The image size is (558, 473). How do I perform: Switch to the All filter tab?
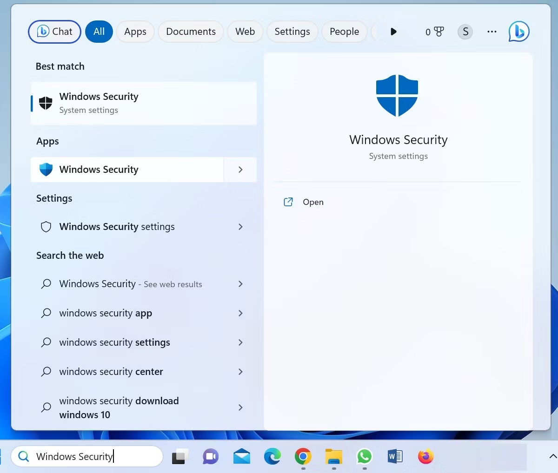coord(99,32)
